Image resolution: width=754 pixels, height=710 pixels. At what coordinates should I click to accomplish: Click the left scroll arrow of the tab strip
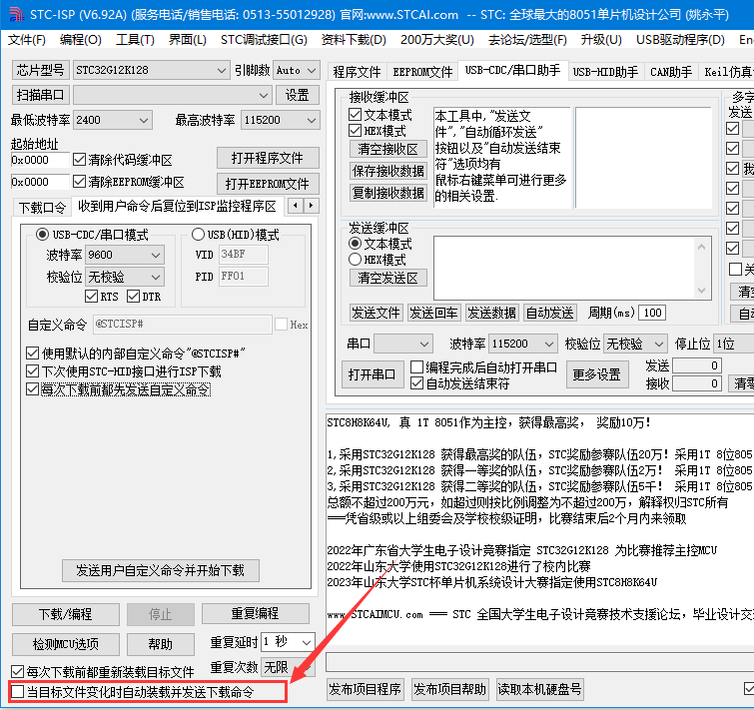click(296, 206)
